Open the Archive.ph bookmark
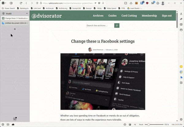The width and height of the screenshot is (184, 127). (48, 8)
